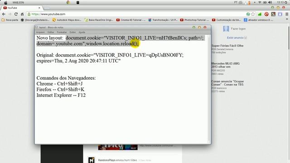
Task: Click the 'Comandos dos Navegadores:' line
Action: pos(66,78)
